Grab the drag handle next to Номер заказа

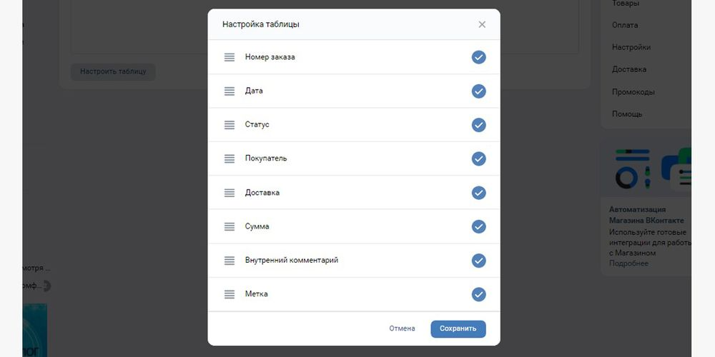click(x=230, y=57)
